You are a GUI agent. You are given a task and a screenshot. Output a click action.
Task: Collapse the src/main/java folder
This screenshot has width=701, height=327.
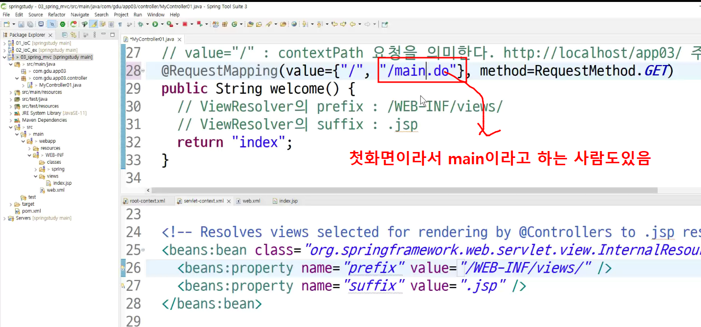point(10,64)
